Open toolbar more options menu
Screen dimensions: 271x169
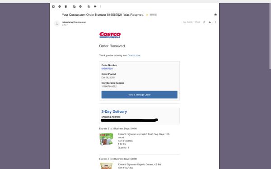(x=101, y=7)
